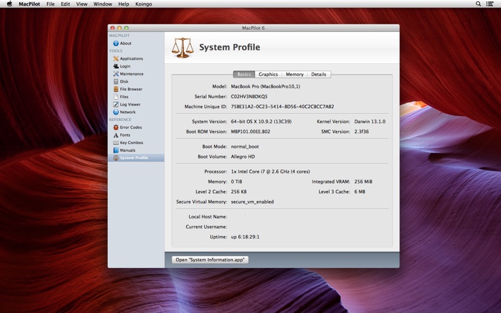This screenshot has width=501, height=313.
Task: Open the MacPilot application menu
Action: (29, 4)
